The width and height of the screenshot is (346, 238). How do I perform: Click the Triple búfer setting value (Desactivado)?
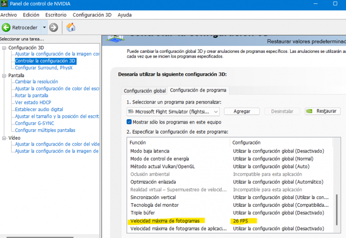point(279,213)
